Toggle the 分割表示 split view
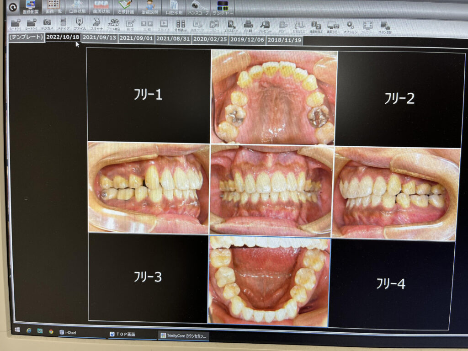 (x=181, y=25)
